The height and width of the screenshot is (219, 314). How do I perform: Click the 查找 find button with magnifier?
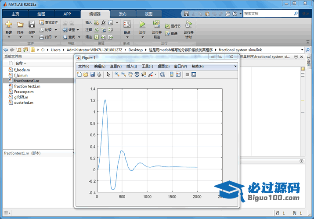pyautogui.click(x=69, y=37)
